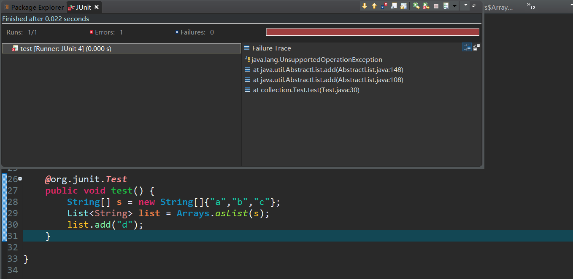573x279 pixels.
Task: Expand Test Run History dropdown arrow
Action: point(454,6)
